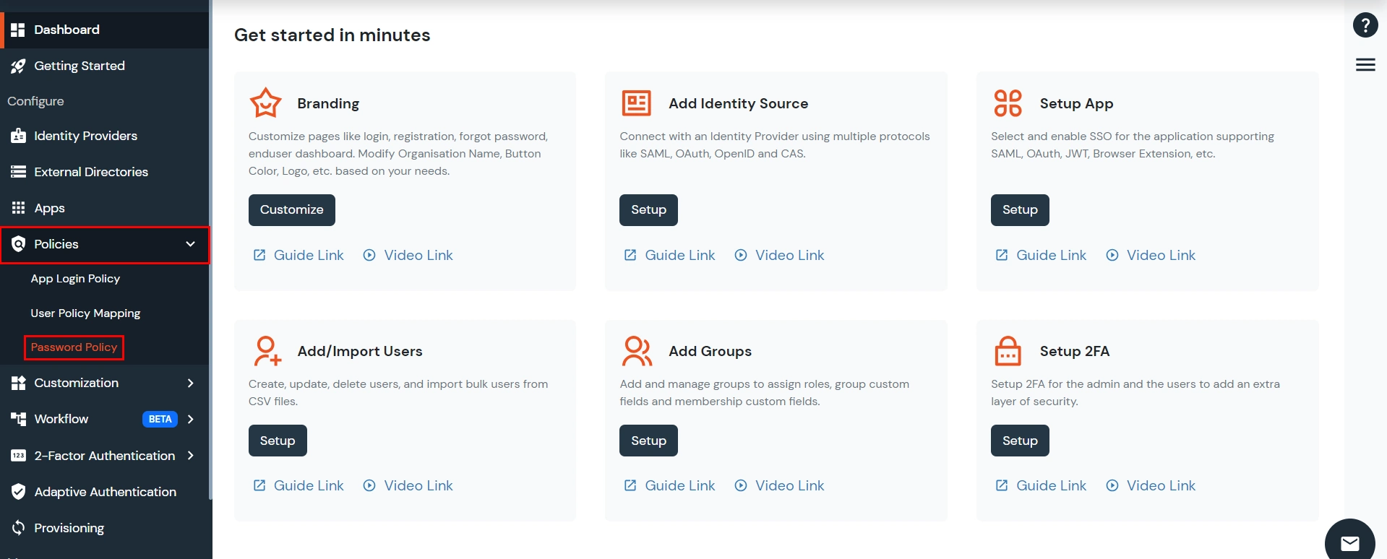Click the Setup 2FA lock icon
1387x559 pixels.
(1008, 351)
